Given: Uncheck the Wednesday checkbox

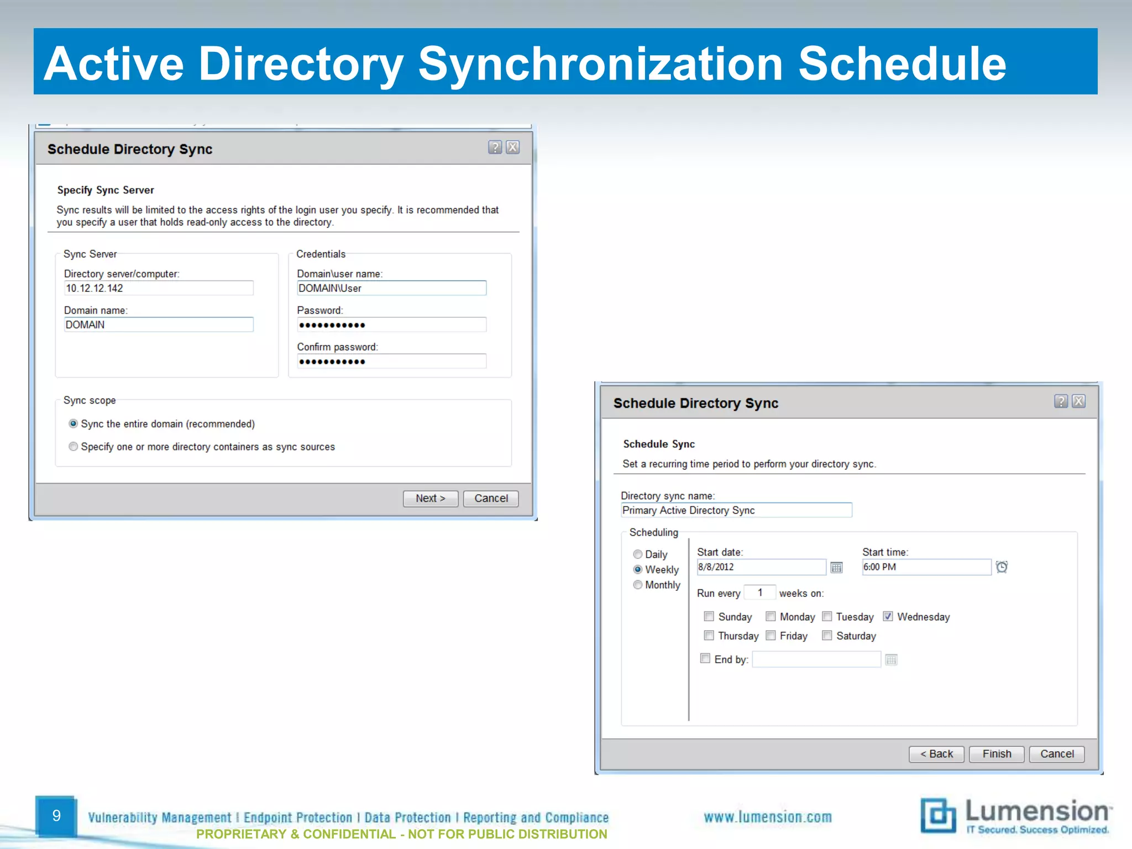Looking at the screenshot, I should tap(888, 616).
